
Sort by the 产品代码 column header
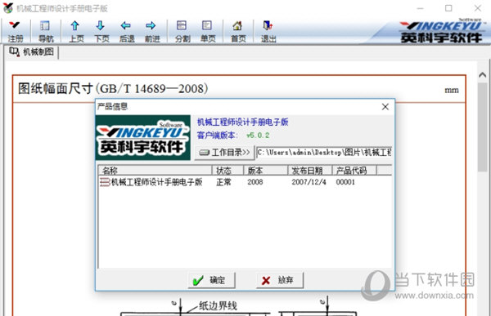click(x=354, y=171)
